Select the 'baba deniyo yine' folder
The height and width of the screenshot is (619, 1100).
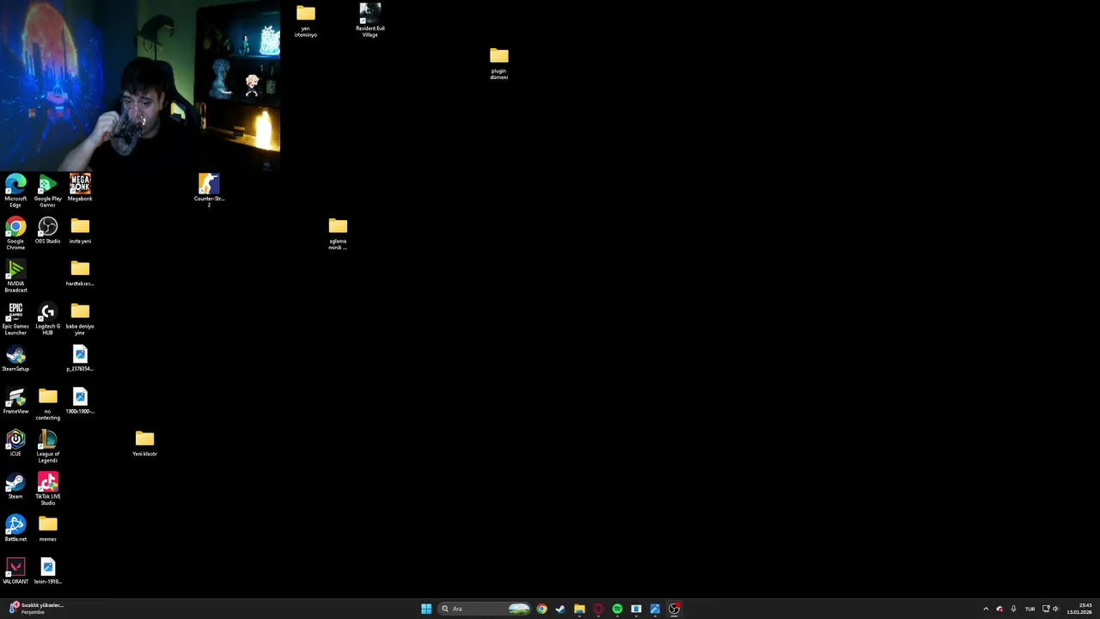pyautogui.click(x=80, y=318)
